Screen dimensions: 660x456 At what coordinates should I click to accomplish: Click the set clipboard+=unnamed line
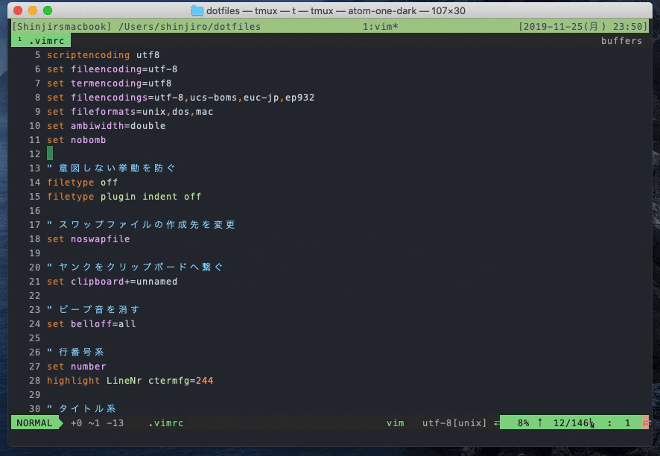(112, 281)
